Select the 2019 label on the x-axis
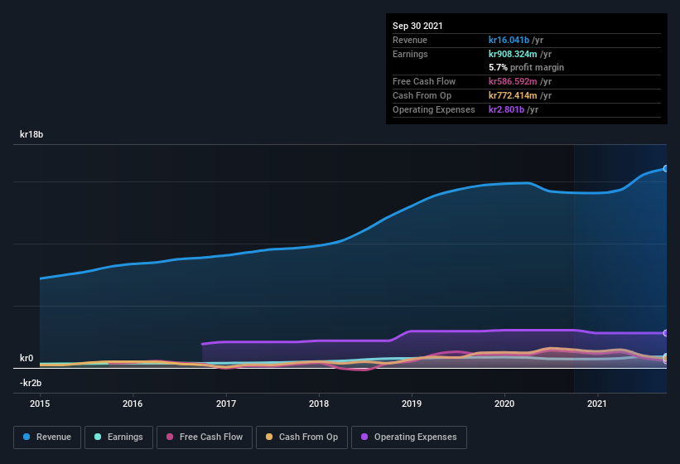This screenshot has width=680, height=464. [x=412, y=404]
